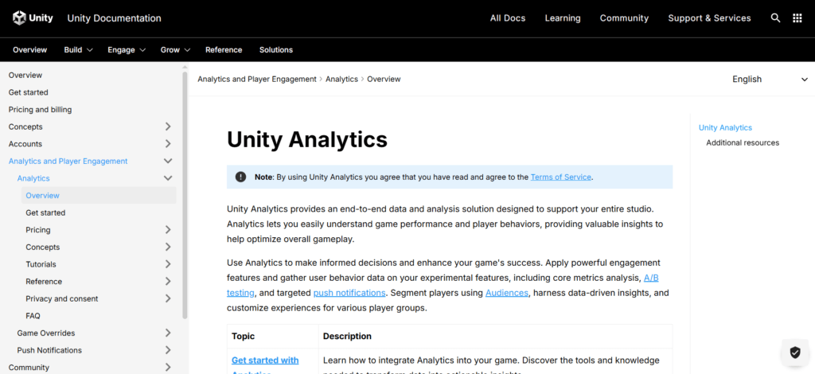Screen dimensions: 815x374
Task: Click the Unity logo icon
Action: coord(18,18)
